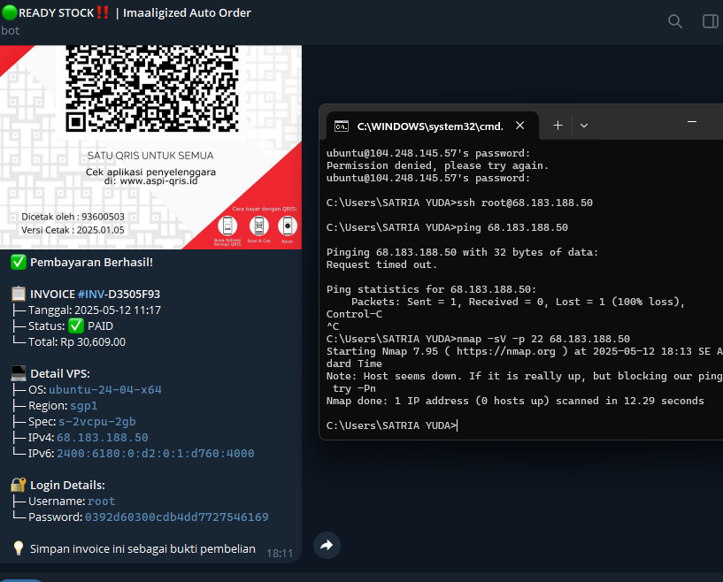
Task: Click the cmd icon on the terminal tab
Action: click(x=342, y=126)
